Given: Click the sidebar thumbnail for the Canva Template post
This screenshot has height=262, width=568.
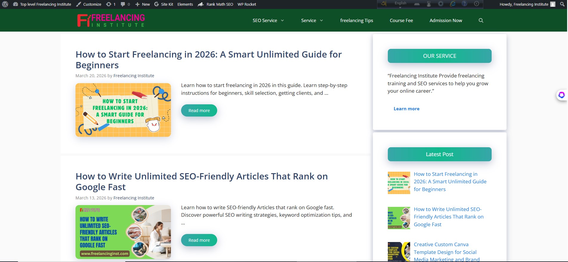Looking at the screenshot, I should tap(399, 252).
